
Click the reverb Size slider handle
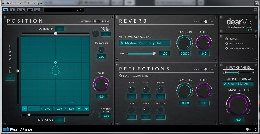coord(154,53)
